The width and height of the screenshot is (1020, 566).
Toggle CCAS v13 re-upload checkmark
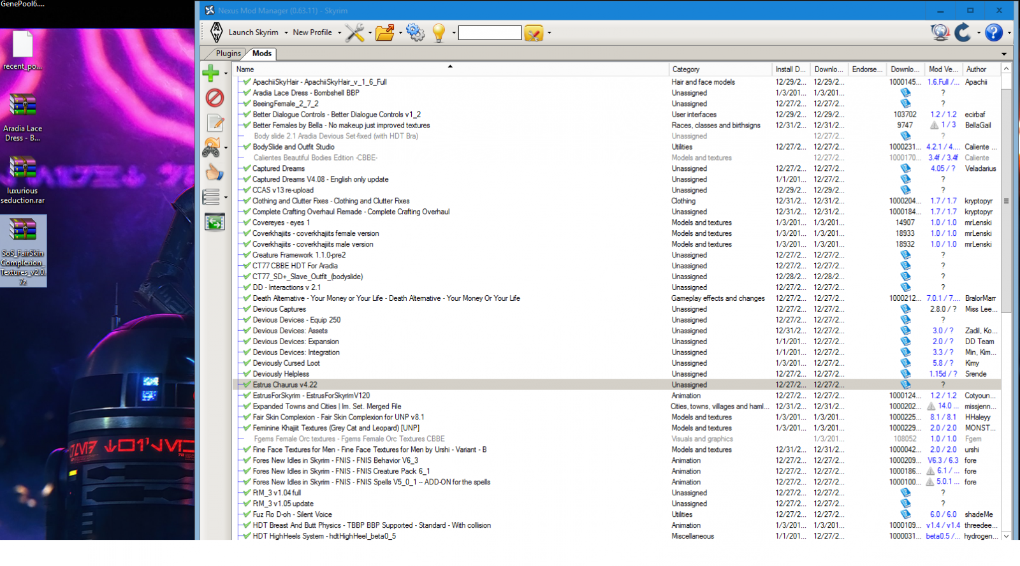pyautogui.click(x=246, y=191)
